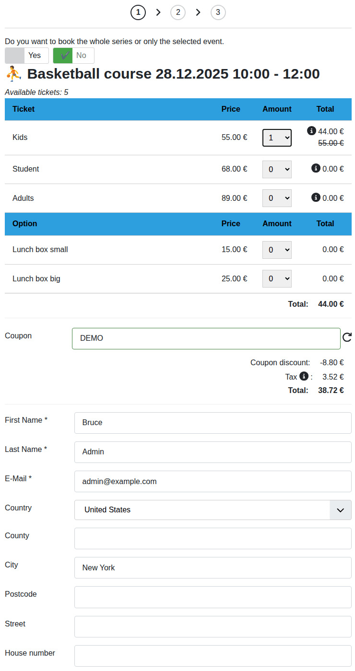This screenshot has width=355, height=671.
Task: Focus the First Name input field
Action: click(x=213, y=423)
